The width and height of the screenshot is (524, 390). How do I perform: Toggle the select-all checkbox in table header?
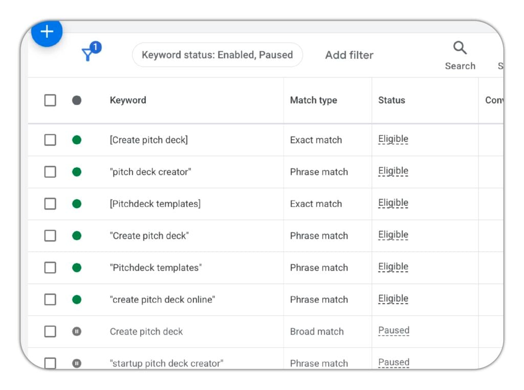coord(50,100)
